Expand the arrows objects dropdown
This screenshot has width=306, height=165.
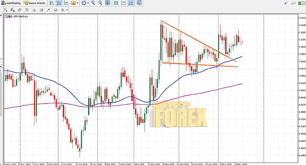click(x=67, y=9)
